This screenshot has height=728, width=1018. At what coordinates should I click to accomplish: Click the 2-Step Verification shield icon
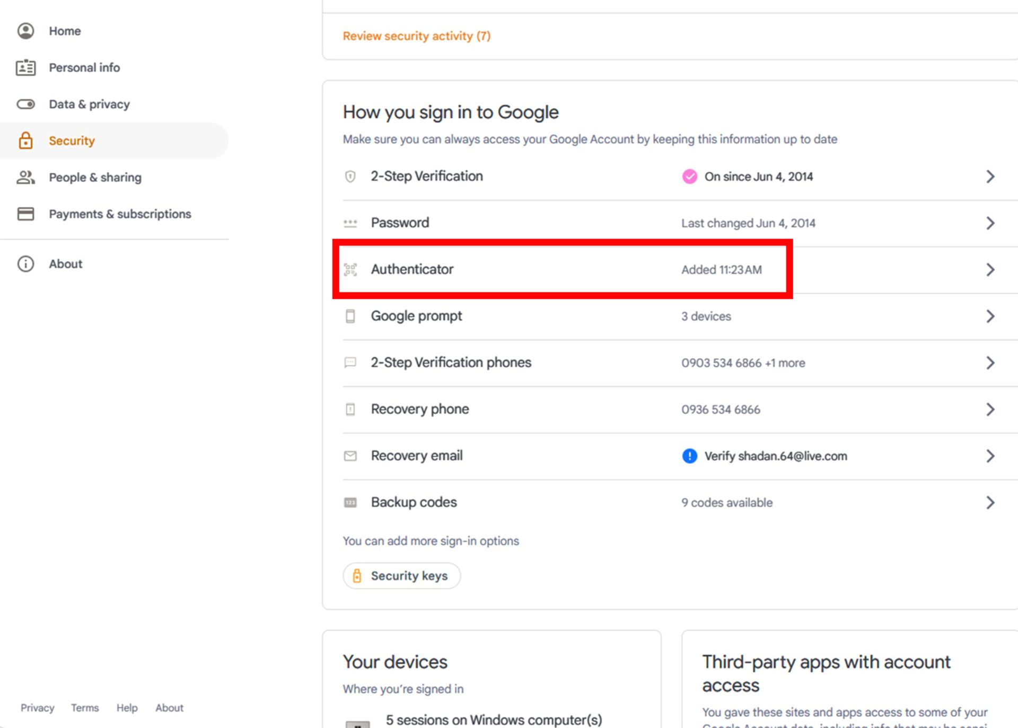[x=350, y=177]
